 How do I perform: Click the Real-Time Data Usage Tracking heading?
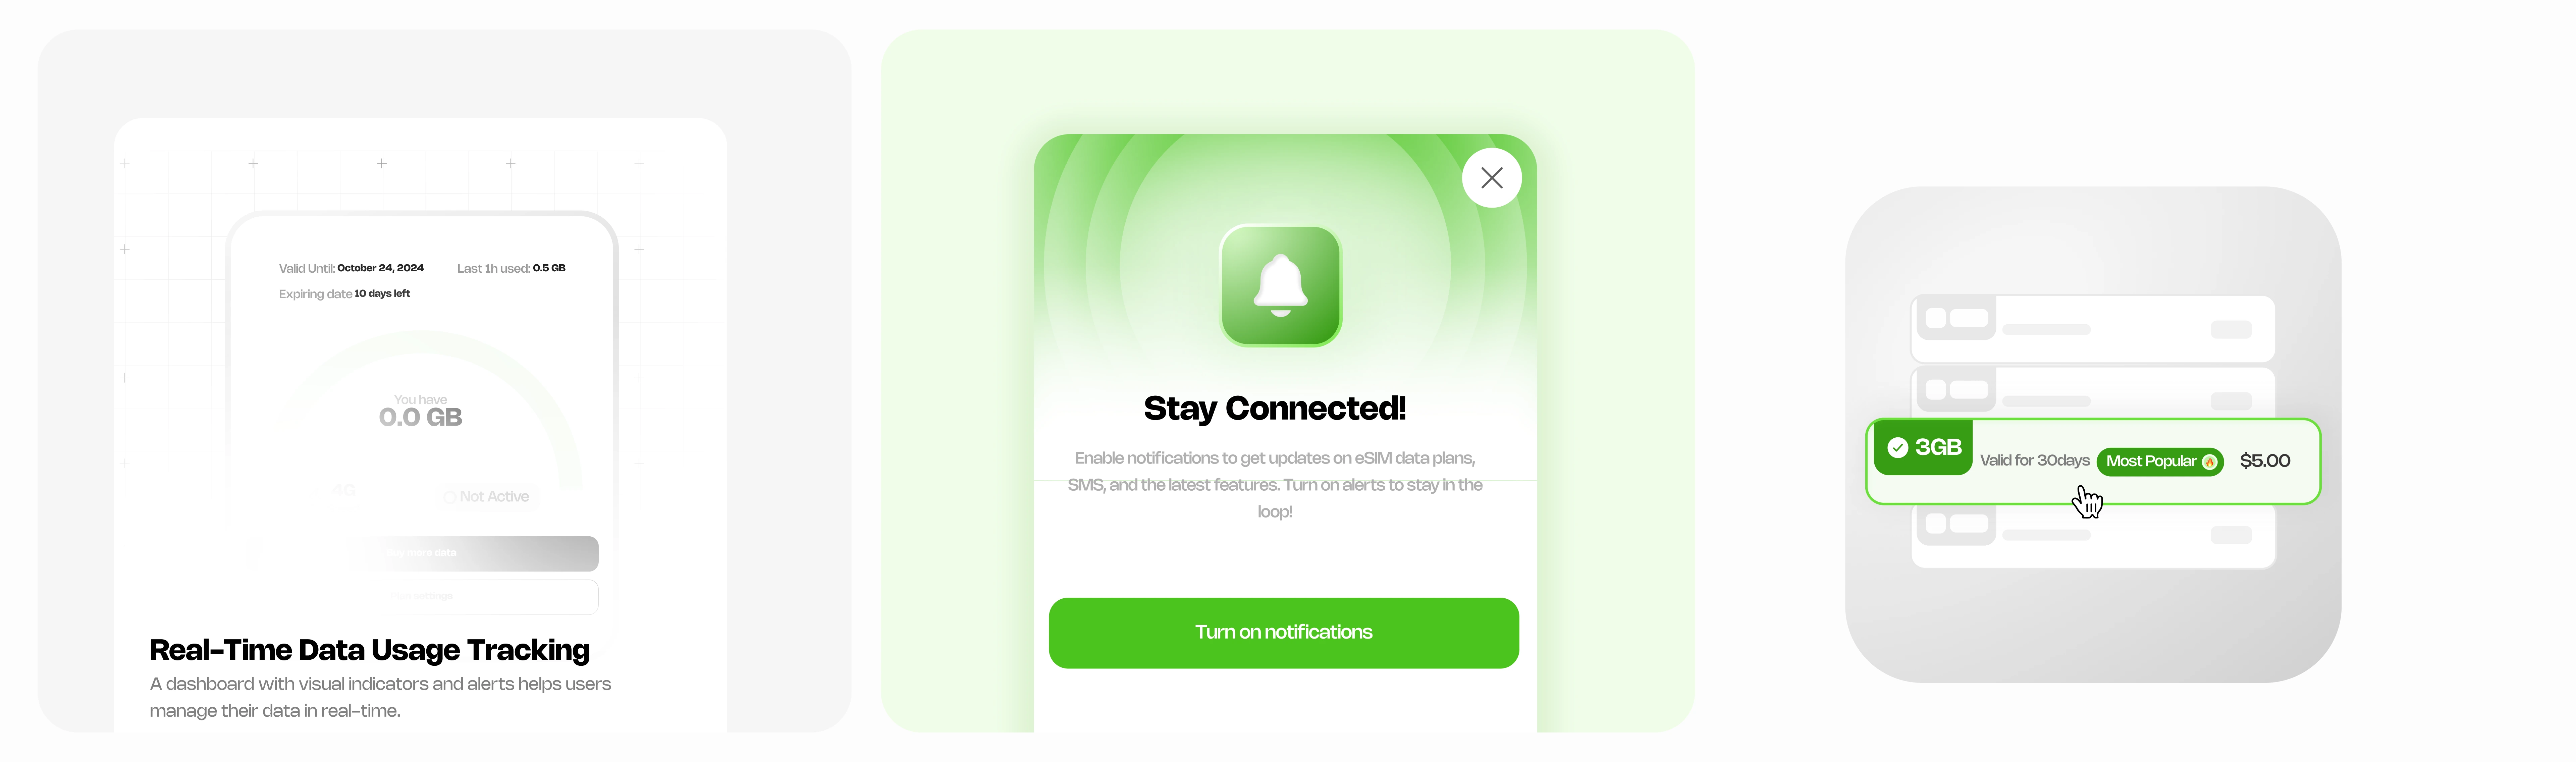pos(369,650)
